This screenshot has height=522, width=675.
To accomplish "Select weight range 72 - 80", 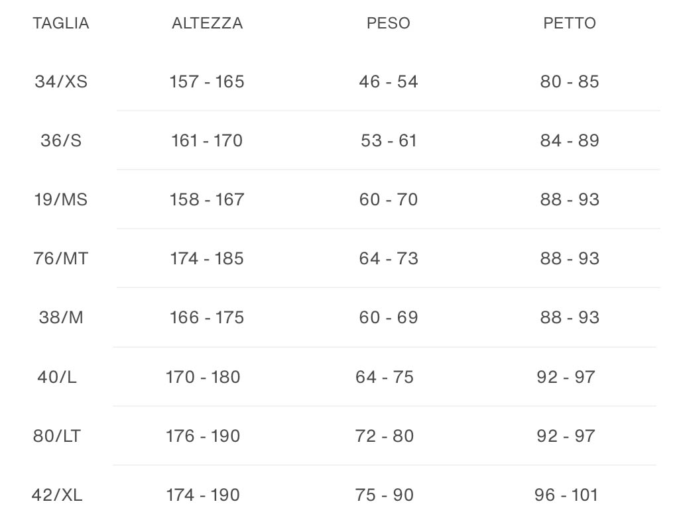I will (x=385, y=437).
